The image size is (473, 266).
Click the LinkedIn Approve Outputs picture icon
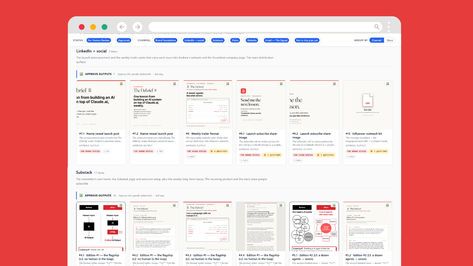tap(81, 74)
